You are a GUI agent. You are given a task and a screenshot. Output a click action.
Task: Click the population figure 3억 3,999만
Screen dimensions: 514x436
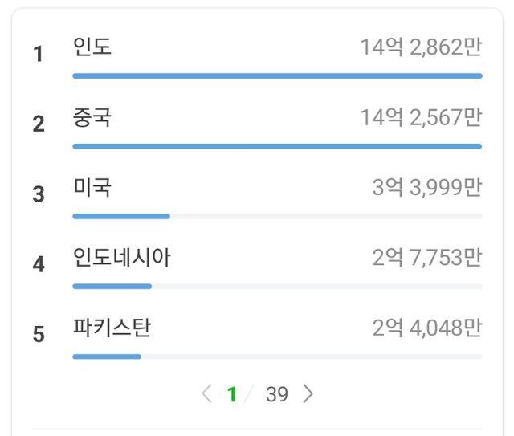(426, 188)
